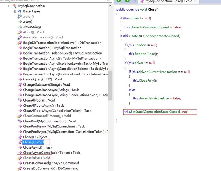Follow the ConnectionState link in the if condition
221x171 pixels.
coord(156,36)
